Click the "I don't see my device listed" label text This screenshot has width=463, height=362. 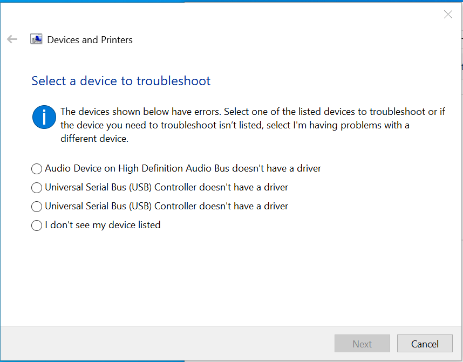click(103, 225)
